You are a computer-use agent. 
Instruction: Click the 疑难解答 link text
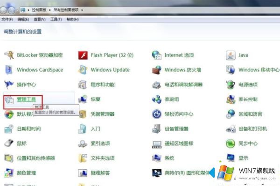100,173
